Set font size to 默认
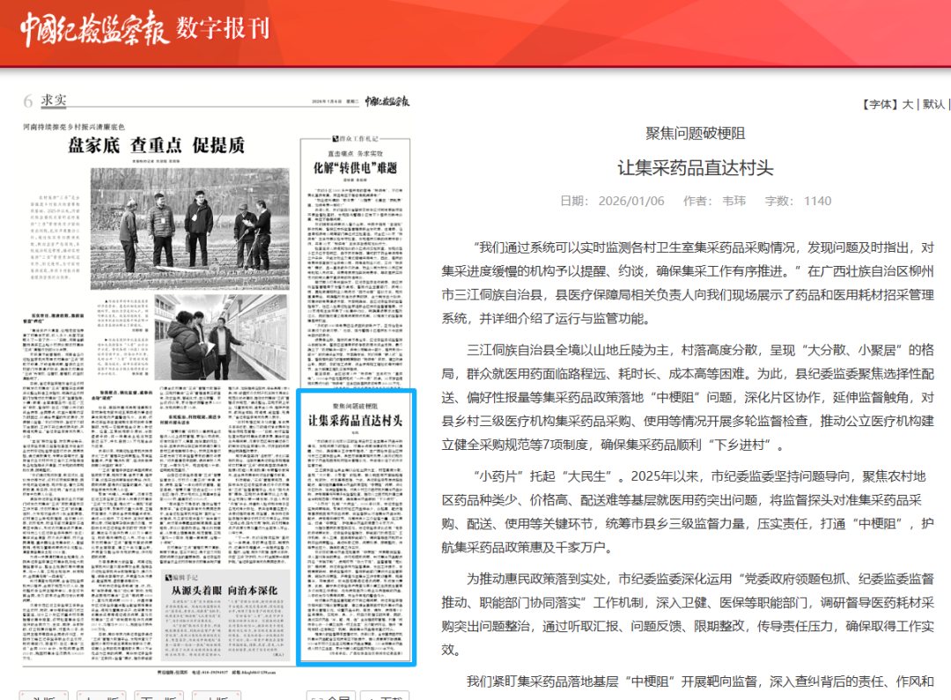The image size is (951, 700). pyautogui.click(x=933, y=104)
